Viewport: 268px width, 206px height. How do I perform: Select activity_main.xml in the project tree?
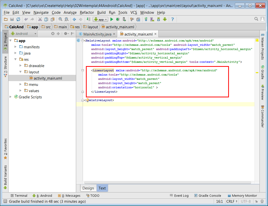coord(42,78)
